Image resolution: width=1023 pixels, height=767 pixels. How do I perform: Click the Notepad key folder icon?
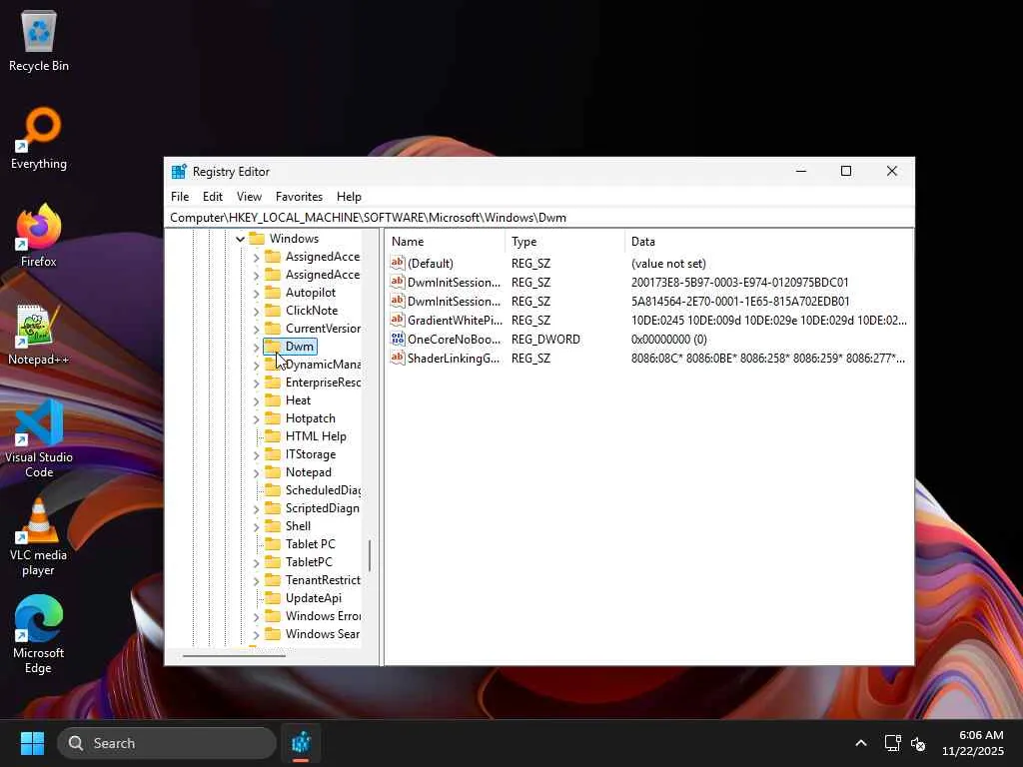pos(273,471)
